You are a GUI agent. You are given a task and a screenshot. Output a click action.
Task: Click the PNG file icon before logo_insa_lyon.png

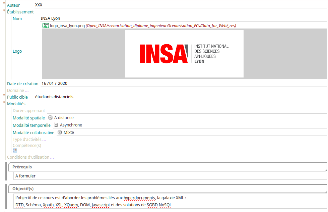46,25
